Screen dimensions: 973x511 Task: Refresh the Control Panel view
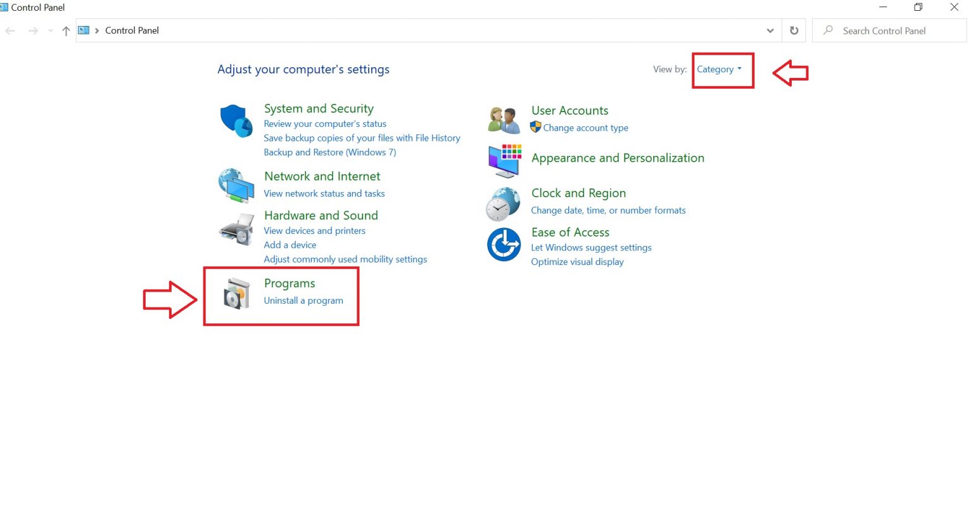[x=794, y=30]
